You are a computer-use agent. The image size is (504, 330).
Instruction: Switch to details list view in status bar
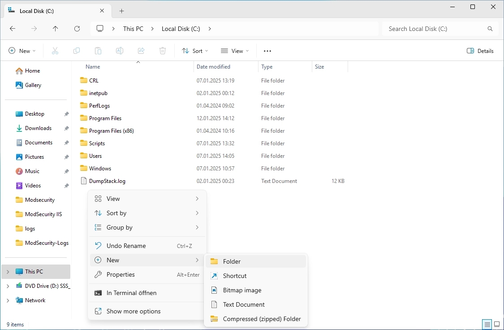point(487,324)
